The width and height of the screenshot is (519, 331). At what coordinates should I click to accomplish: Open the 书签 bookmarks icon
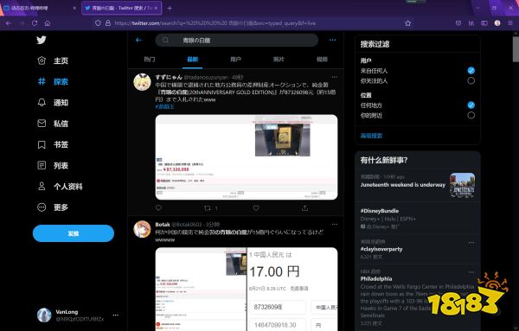click(x=42, y=144)
